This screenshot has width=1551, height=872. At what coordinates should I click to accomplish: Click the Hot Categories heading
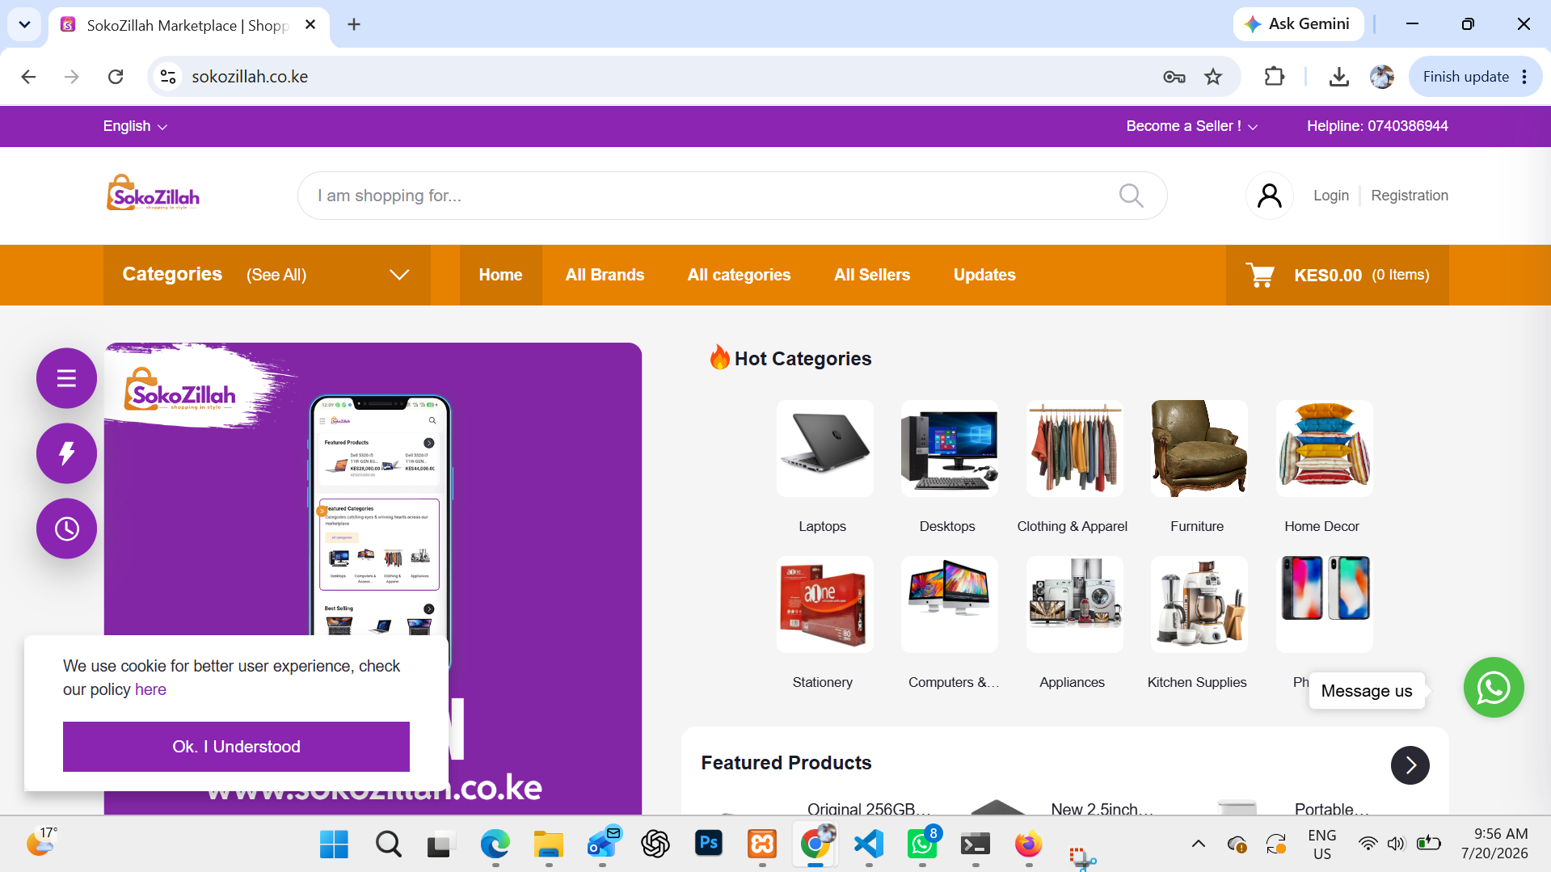(802, 359)
